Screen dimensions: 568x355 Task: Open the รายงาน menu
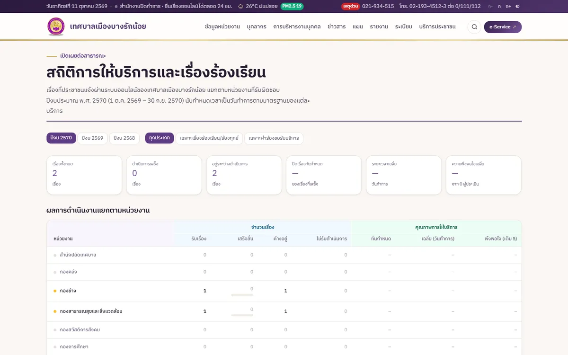(x=379, y=27)
